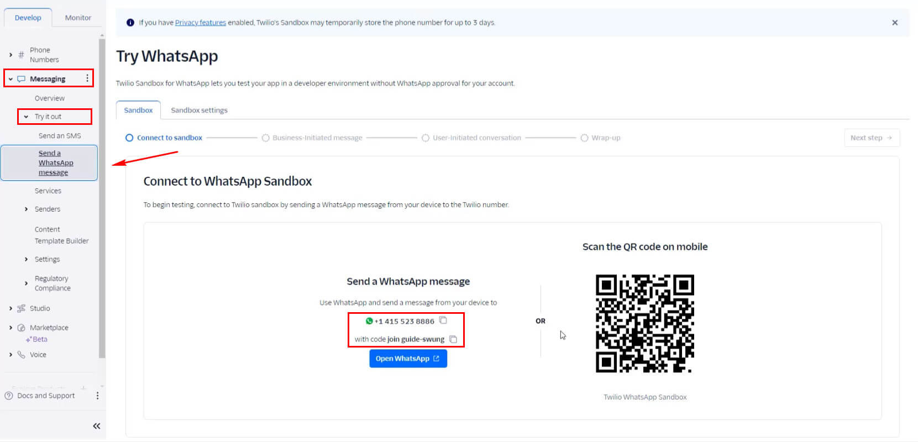The height and width of the screenshot is (442, 918).
Task: Collapse the sidebar with double-chevron icon
Action: (x=97, y=426)
